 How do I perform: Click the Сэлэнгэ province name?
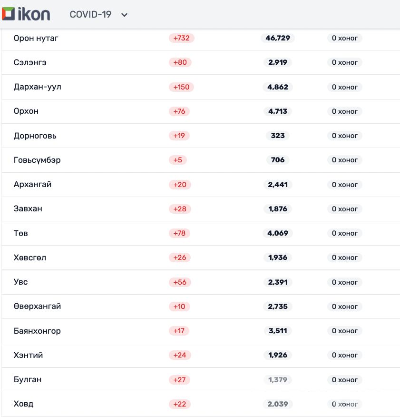tap(30, 62)
